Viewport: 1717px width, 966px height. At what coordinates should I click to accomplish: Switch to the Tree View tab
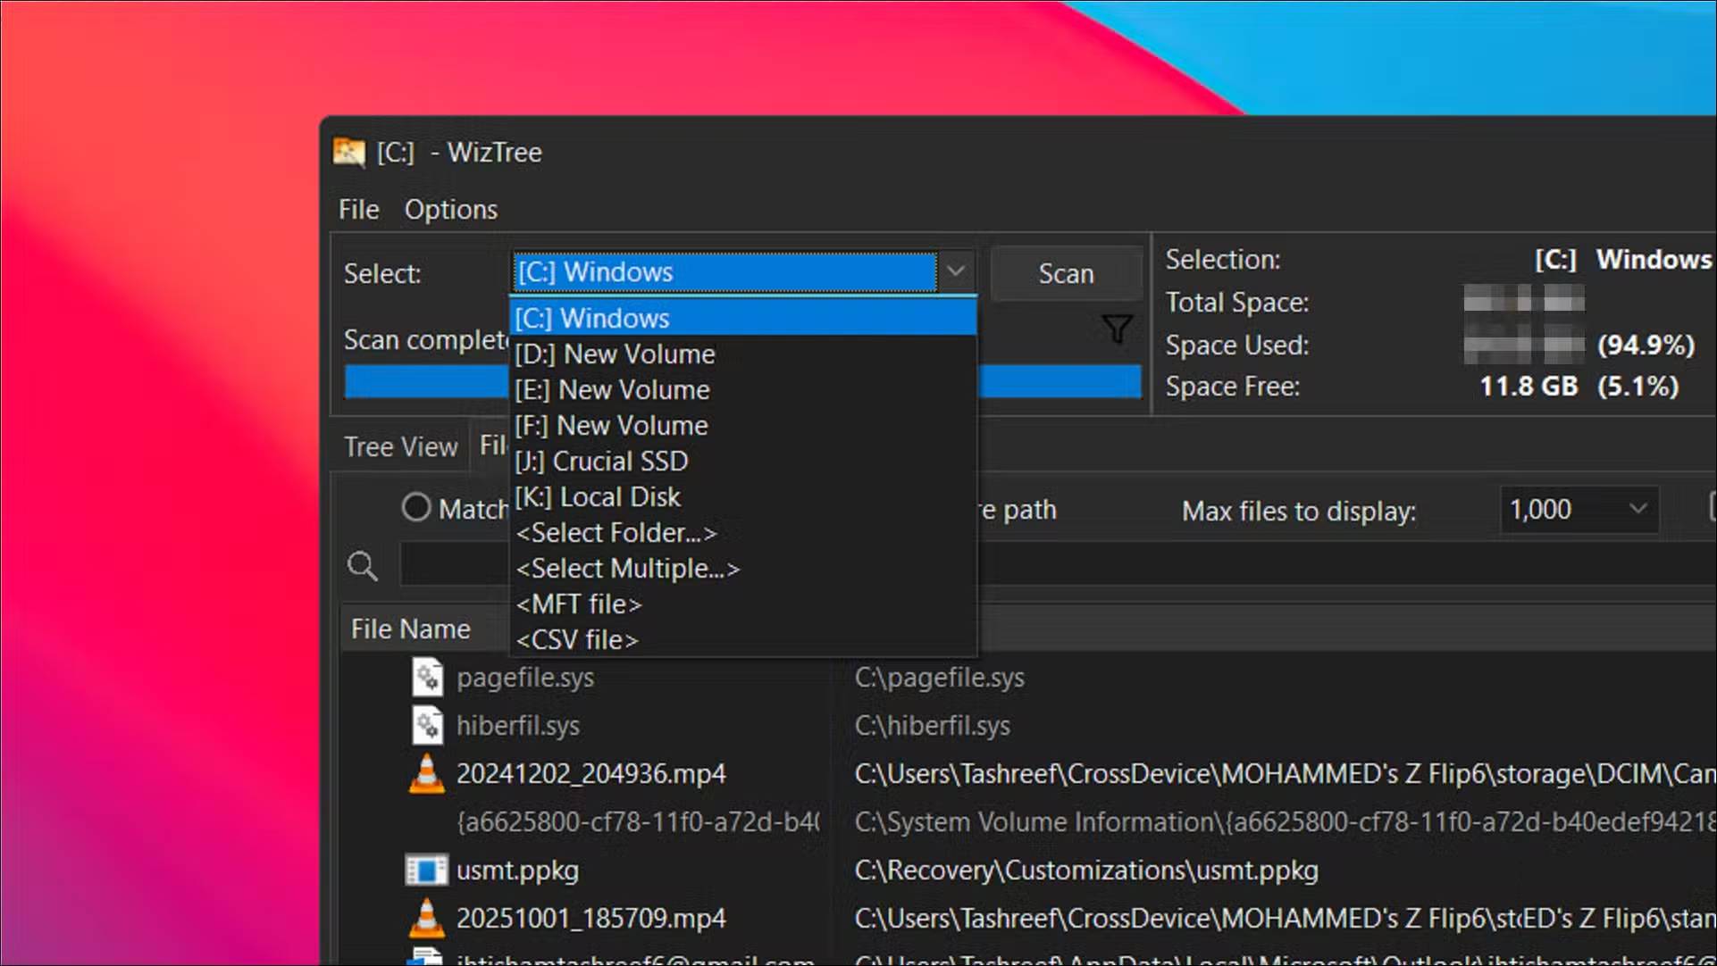pyautogui.click(x=399, y=446)
